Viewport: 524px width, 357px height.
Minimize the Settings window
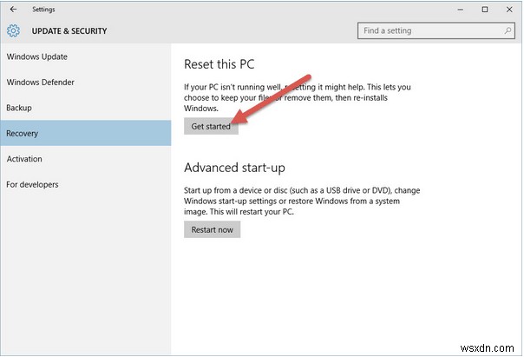coord(460,10)
